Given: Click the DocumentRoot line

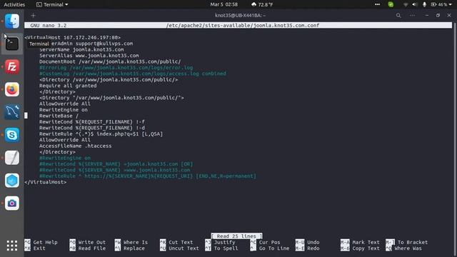Looking at the screenshot, I should [x=110, y=61].
